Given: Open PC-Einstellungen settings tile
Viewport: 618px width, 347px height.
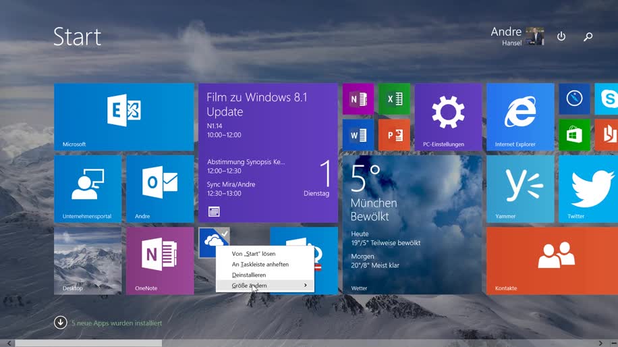Looking at the screenshot, I should click(448, 117).
